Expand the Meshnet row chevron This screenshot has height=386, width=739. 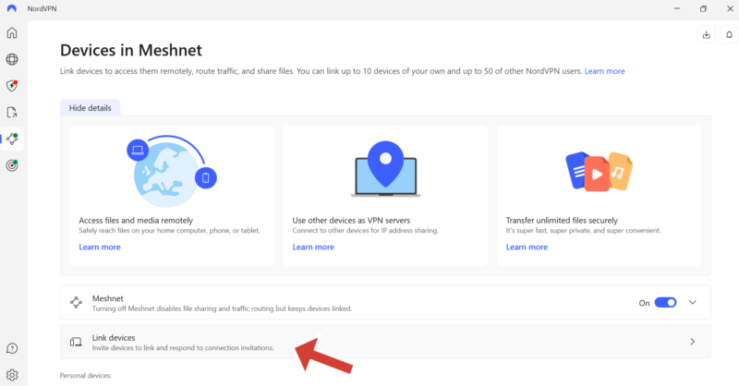(693, 302)
